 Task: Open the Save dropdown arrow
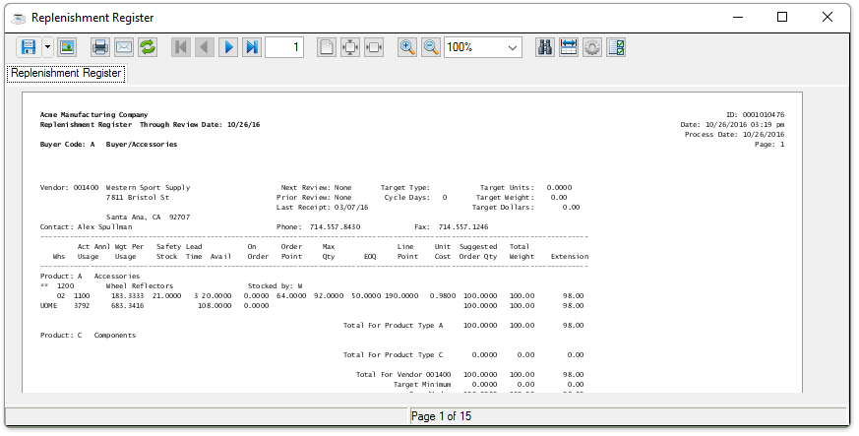click(47, 47)
